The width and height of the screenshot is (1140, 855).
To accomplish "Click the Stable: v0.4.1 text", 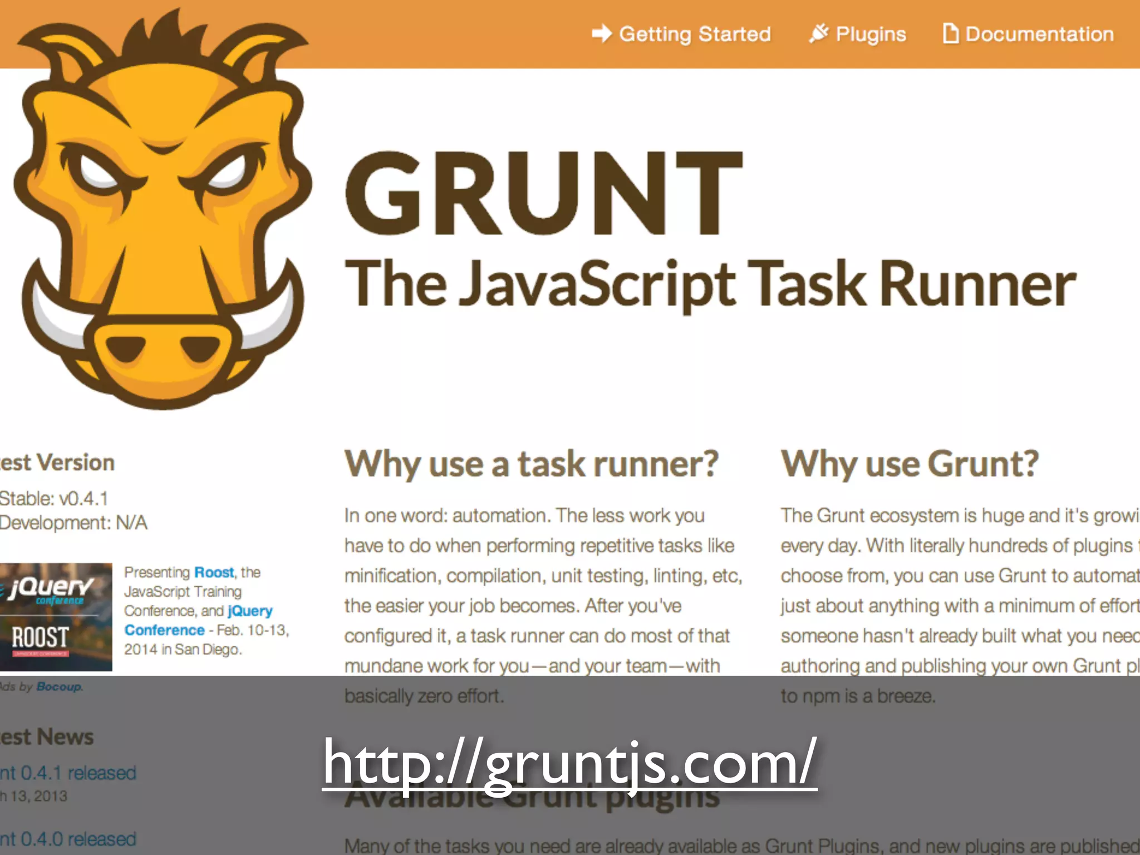I will pyautogui.click(x=54, y=498).
